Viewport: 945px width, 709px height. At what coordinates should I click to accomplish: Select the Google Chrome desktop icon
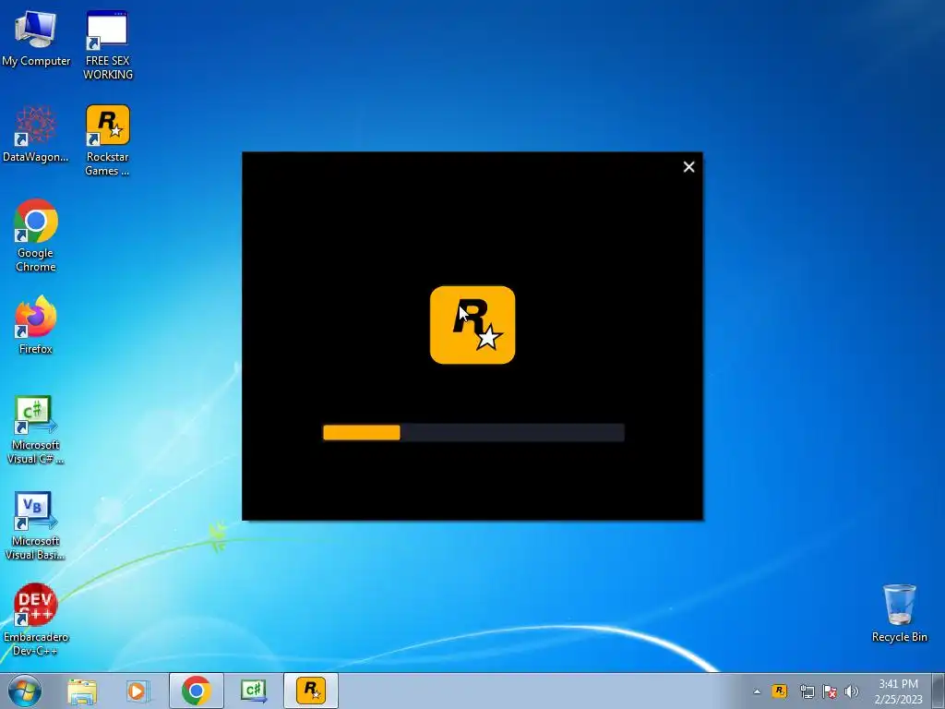(36, 235)
